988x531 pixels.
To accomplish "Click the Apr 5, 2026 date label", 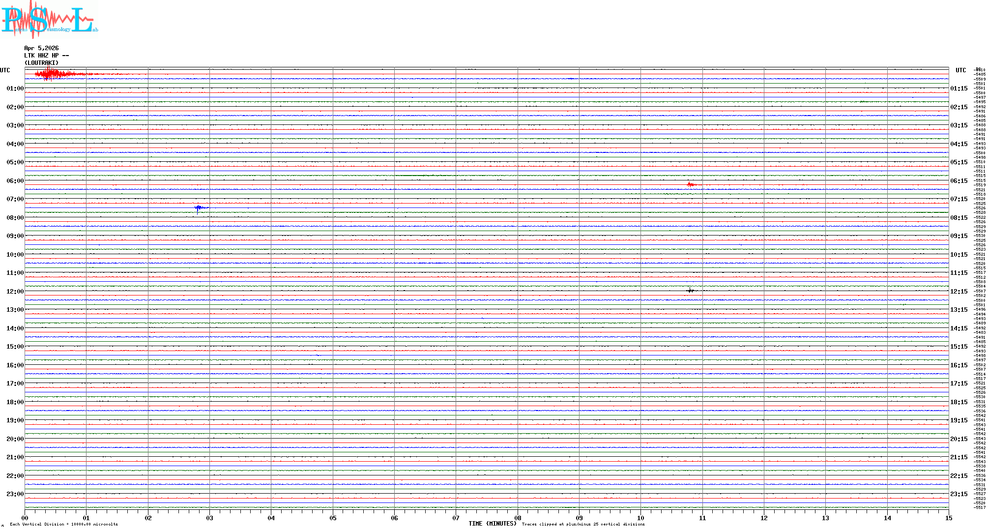I will pos(41,48).
